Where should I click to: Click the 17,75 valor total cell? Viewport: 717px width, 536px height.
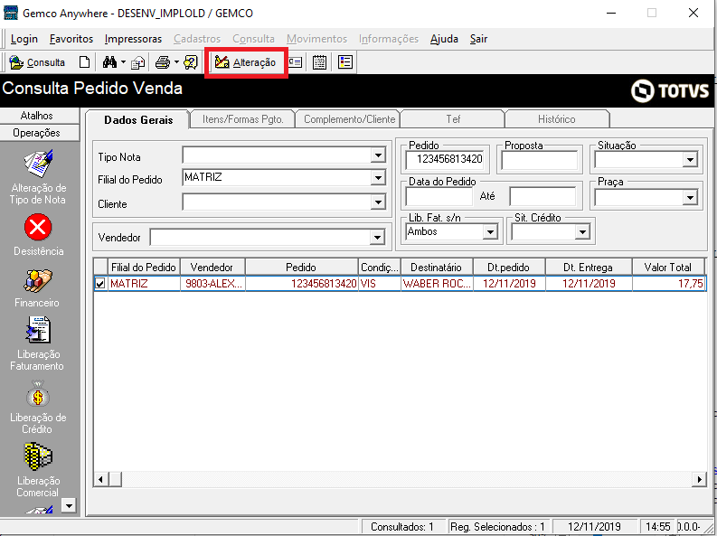click(x=668, y=284)
